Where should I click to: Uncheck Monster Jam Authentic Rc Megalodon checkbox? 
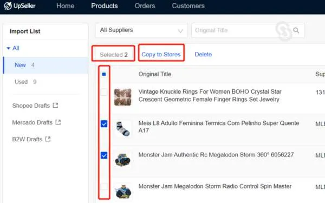[x=104, y=155]
